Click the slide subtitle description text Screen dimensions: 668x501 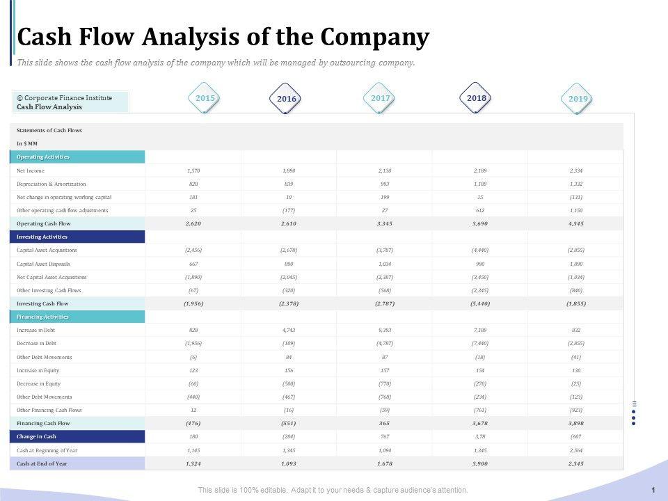[x=216, y=63]
